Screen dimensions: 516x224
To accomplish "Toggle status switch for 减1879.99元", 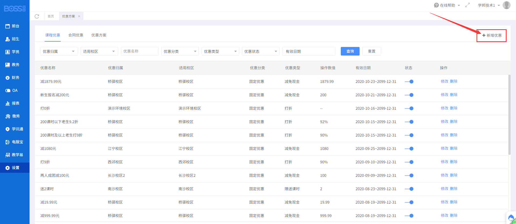I will click(x=409, y=82).
